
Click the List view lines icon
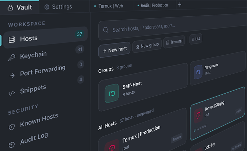[193, 39]
